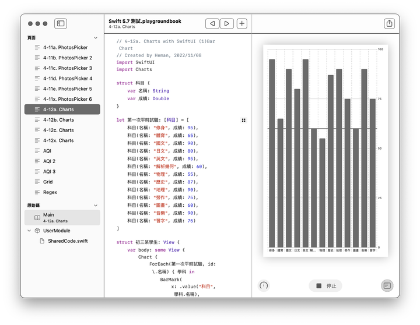
Task: Select the 4-12b. Charts page
Action: [62, 120]
